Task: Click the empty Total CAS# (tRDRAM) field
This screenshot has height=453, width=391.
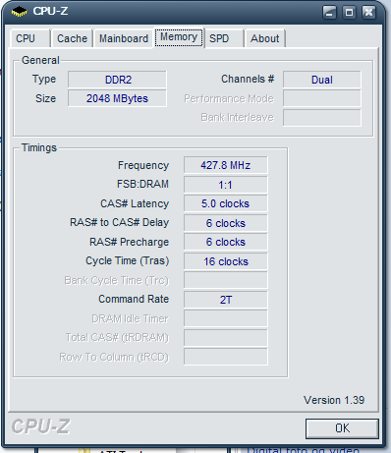Action: (x=226, y=338)
